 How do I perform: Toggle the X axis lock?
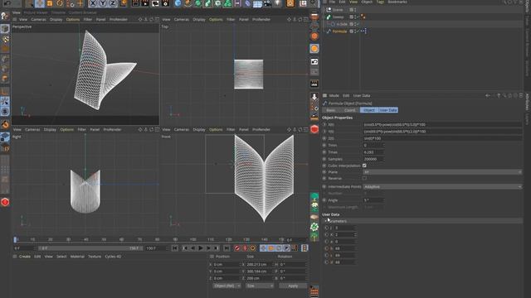click(93, 3)
